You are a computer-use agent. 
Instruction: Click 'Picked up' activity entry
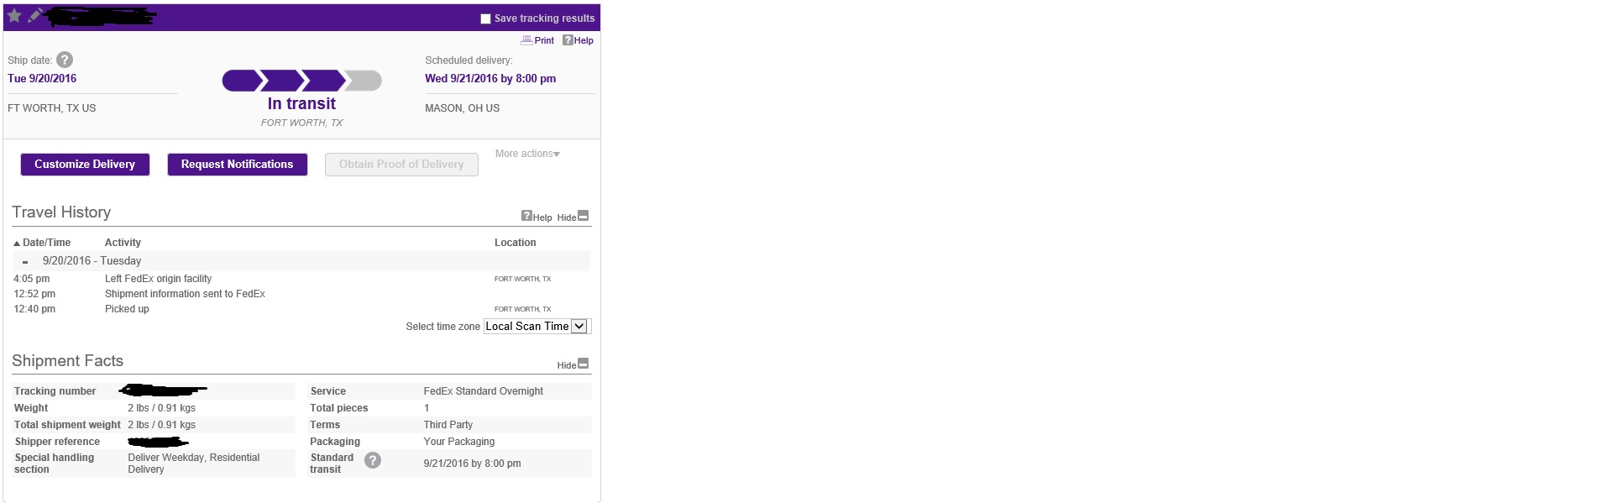pyautogui.click(x=127, y=309)
